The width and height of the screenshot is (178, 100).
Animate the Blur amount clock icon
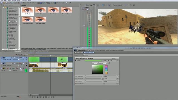118,81
